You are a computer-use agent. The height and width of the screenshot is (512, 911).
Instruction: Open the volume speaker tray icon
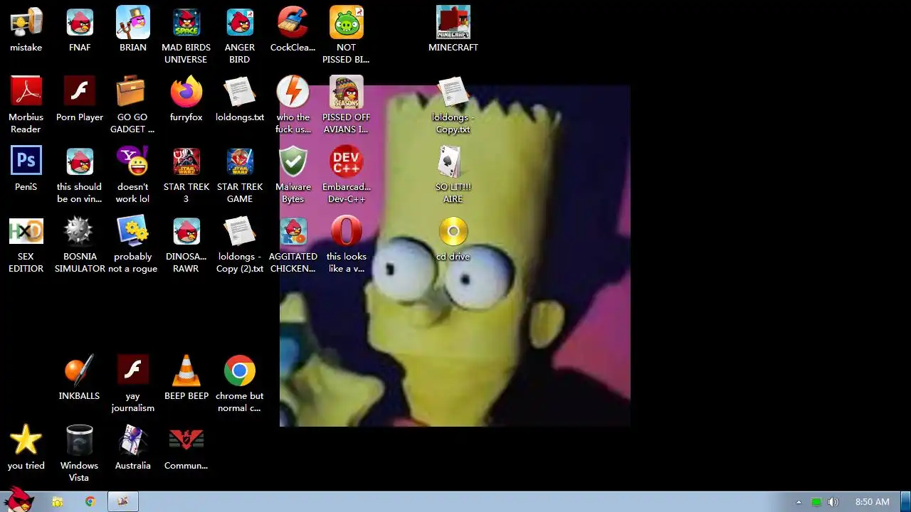(x=833, y=502)
